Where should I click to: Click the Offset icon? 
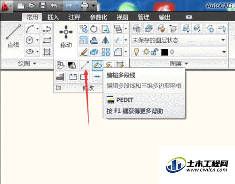94,40
